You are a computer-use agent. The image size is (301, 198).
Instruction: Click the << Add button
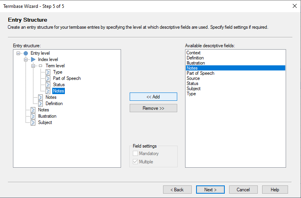153,97
